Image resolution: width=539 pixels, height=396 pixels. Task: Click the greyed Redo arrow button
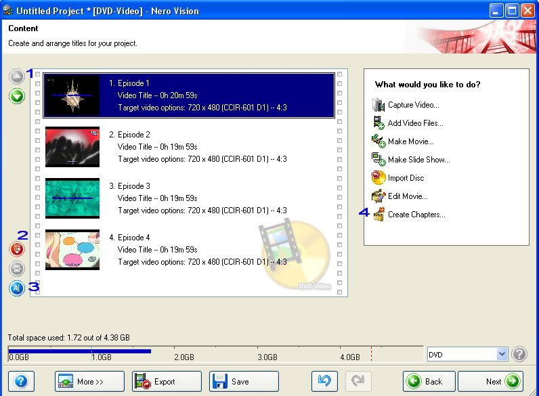[x=358, y=382]
